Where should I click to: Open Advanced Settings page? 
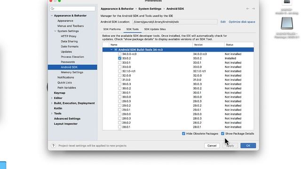pyautogui.click(x=67, y=119)
